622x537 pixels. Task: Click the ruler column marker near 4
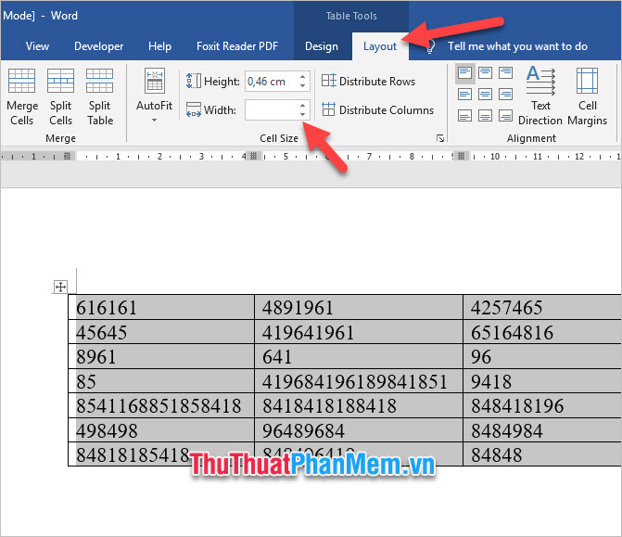[x=253, y=156]
